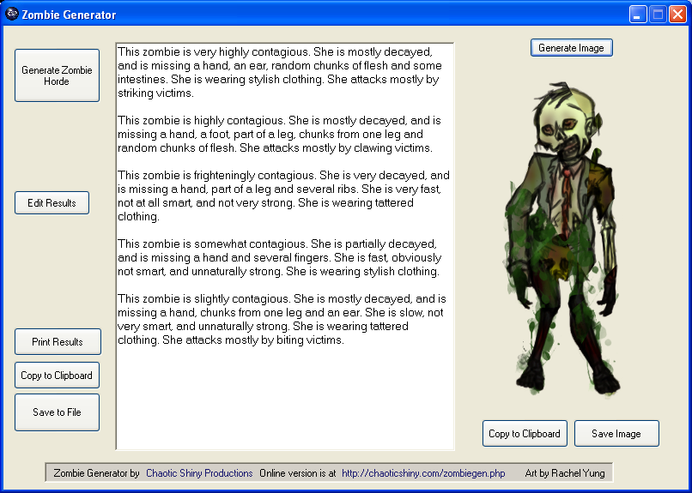This screenshot has width=692, height=493.
Task: Click the 'somewhat contagious' paragraph
Action: pyautogui.click(x=279, y=257)
